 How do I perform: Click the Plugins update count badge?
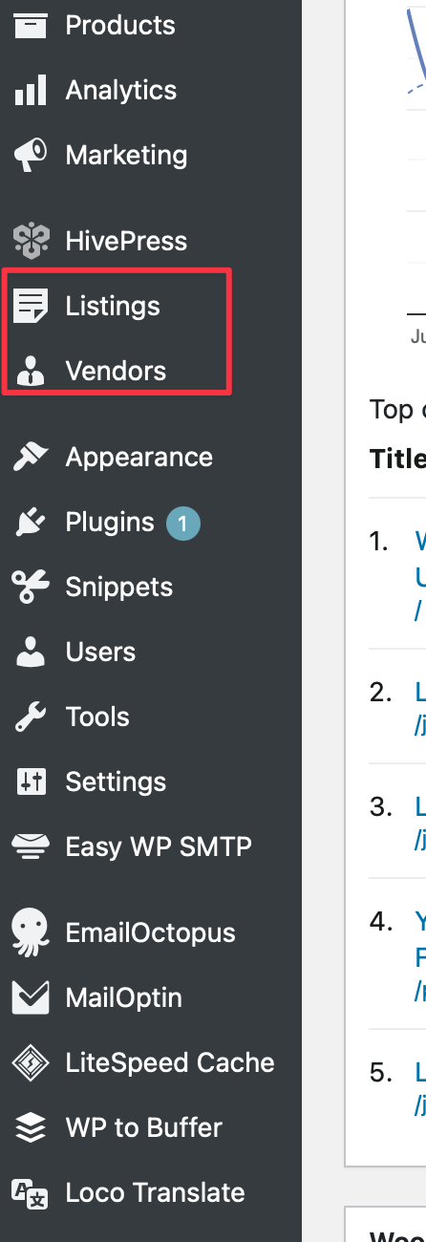coord(183,523)
